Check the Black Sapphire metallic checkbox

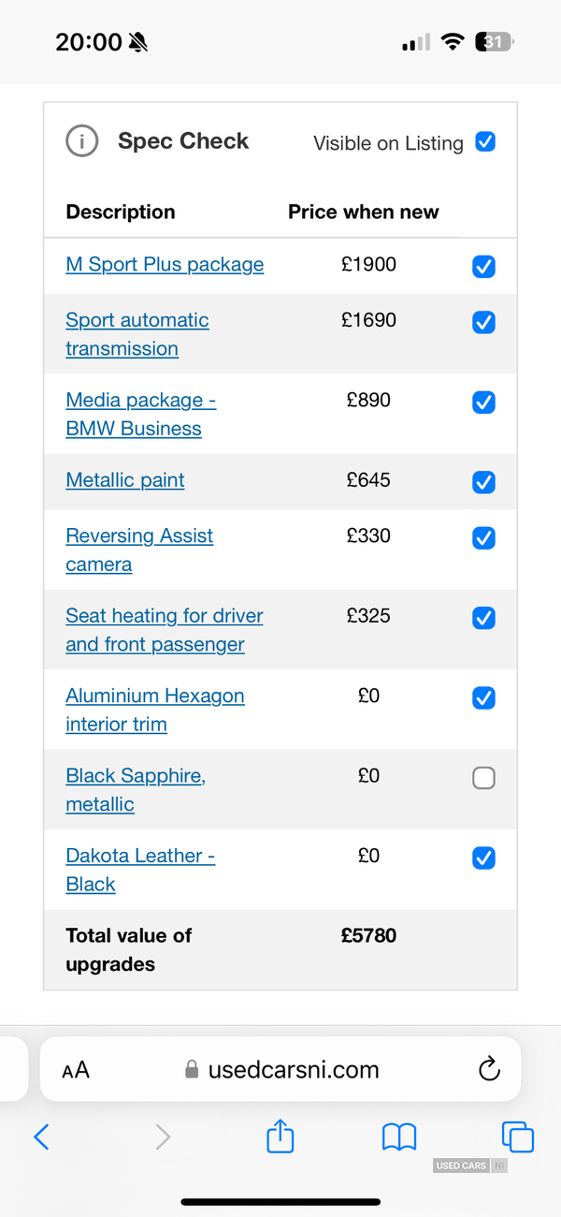click(483, 778)
